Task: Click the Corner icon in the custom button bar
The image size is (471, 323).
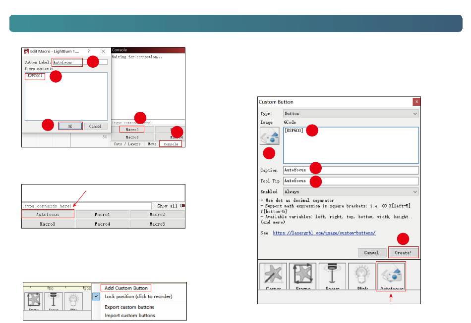Action: [273, 277]
